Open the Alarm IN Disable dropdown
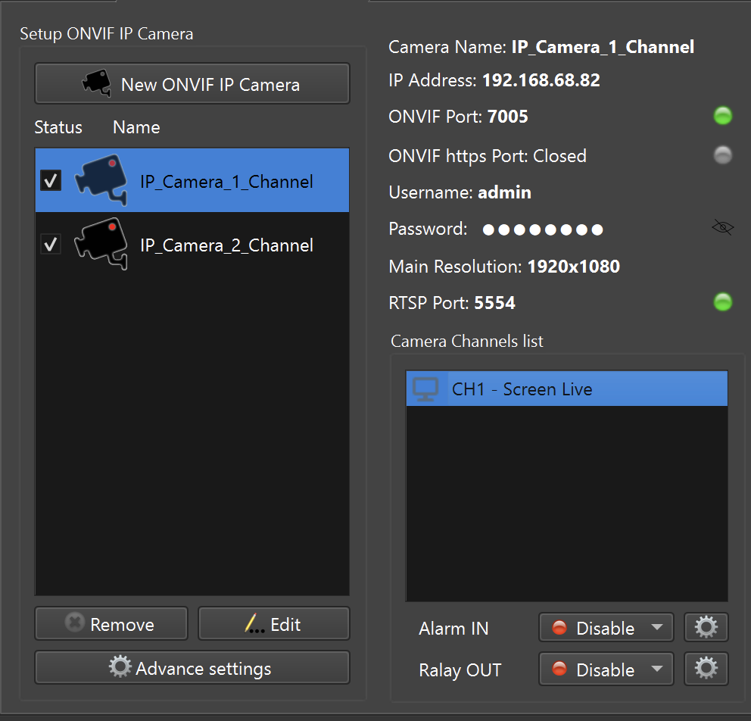The image size is (751, 721). pyautogui.click(x=606, y=628)
